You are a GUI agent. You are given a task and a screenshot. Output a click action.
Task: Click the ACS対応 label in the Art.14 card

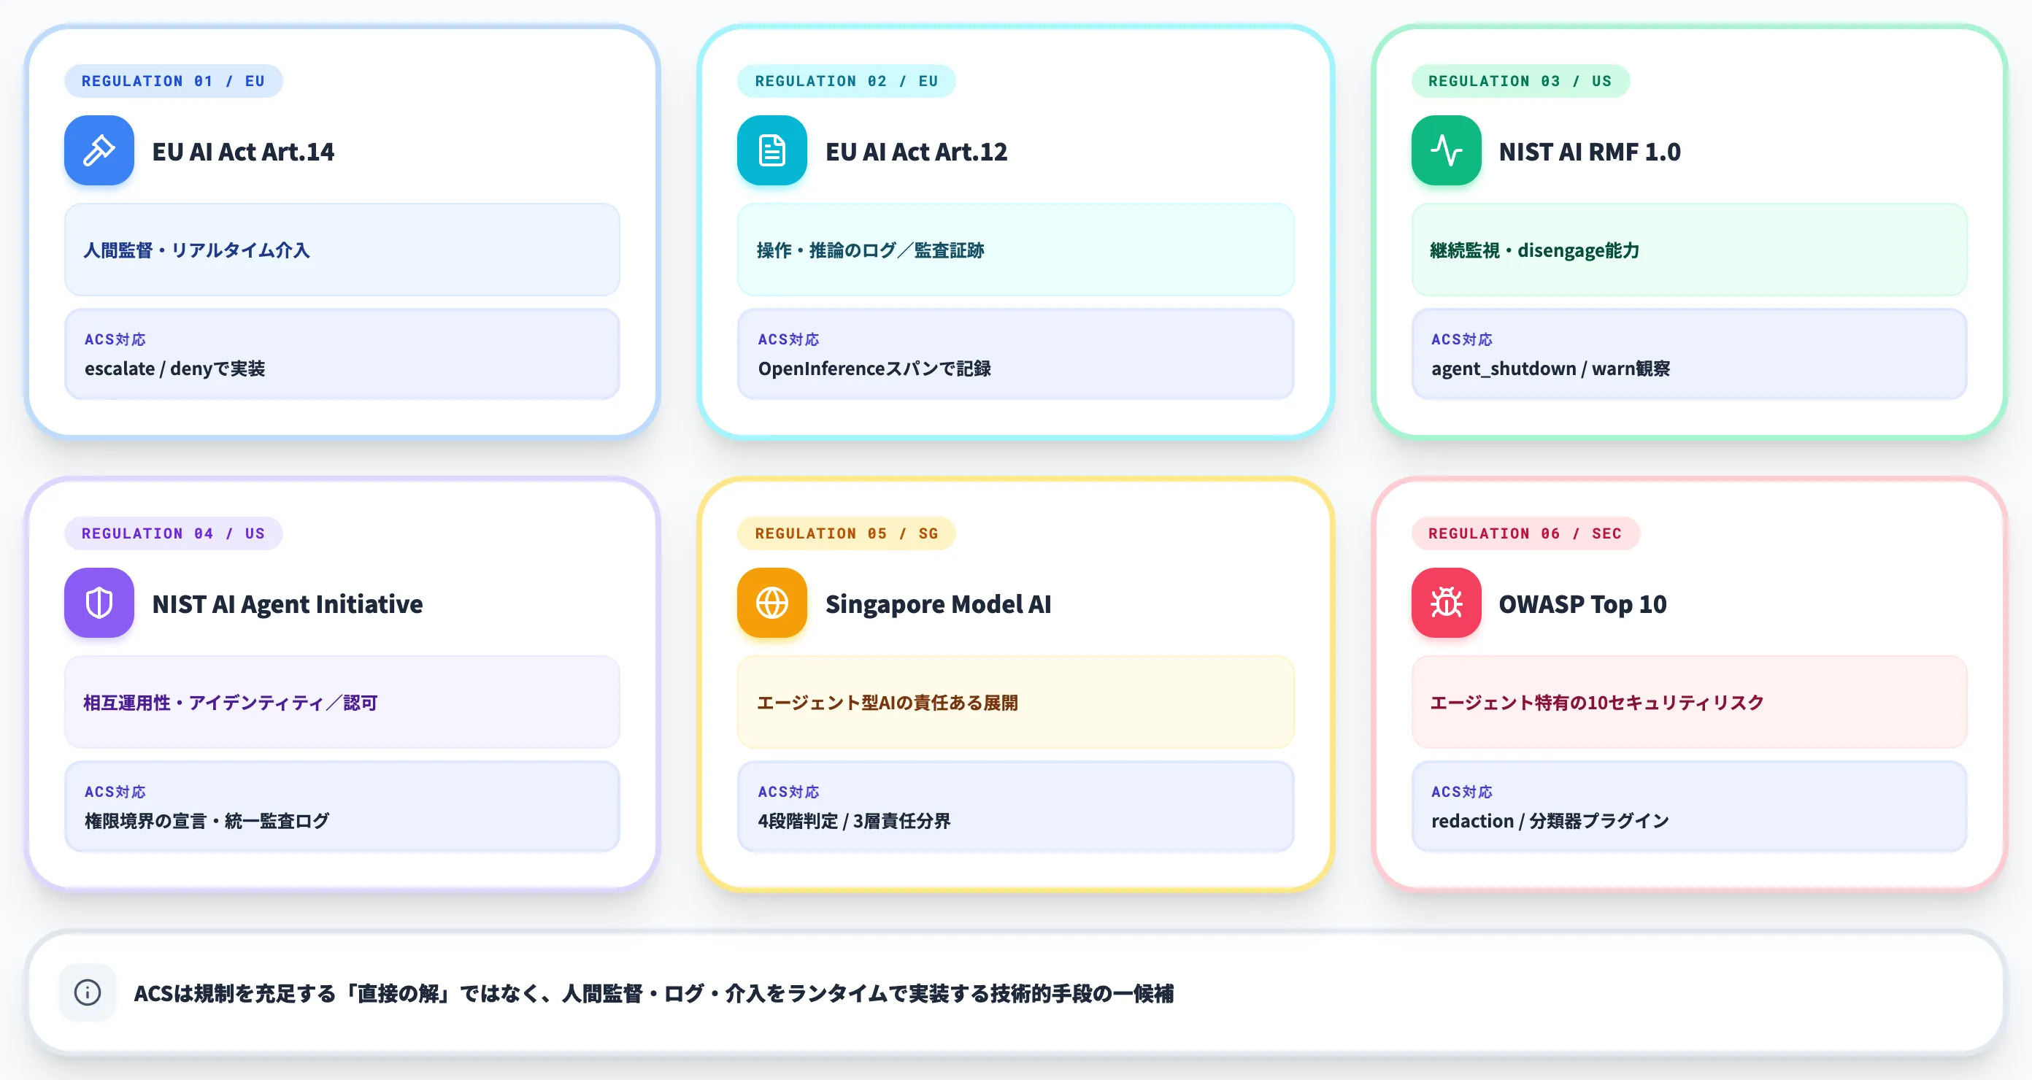(115, 339)
